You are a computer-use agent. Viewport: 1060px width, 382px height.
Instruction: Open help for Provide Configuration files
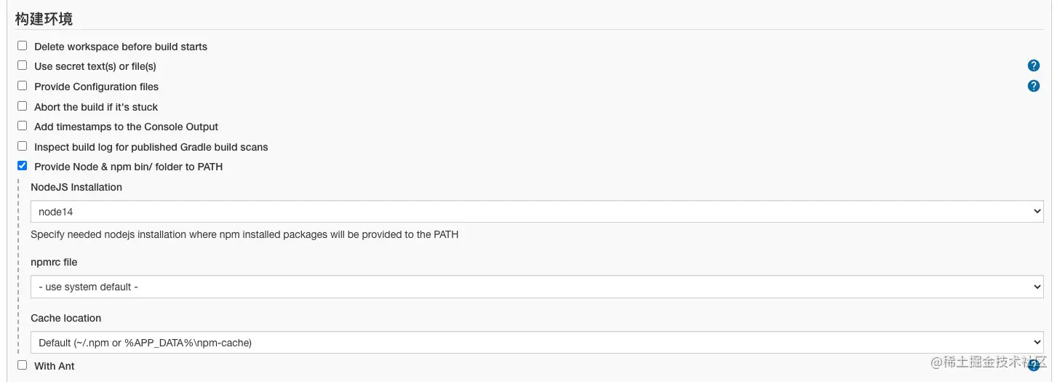coord(1033,86)
